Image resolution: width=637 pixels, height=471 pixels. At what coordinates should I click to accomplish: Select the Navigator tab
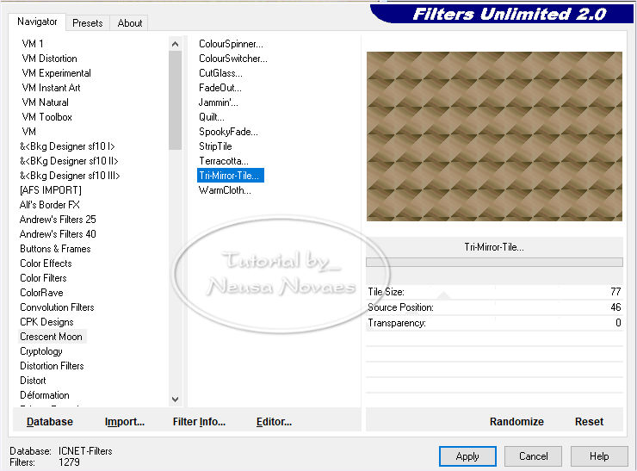[x=37, y=22]
